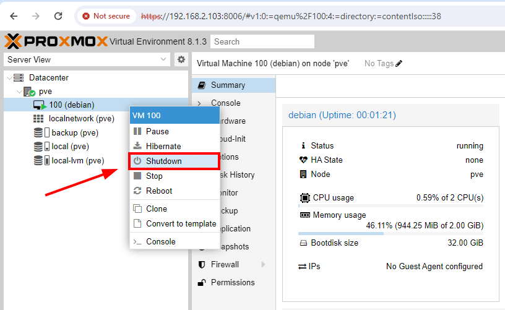505x310 pixels.
Task: Select Reboot in the VM 100 menu
Action: [x=159, y=191]
